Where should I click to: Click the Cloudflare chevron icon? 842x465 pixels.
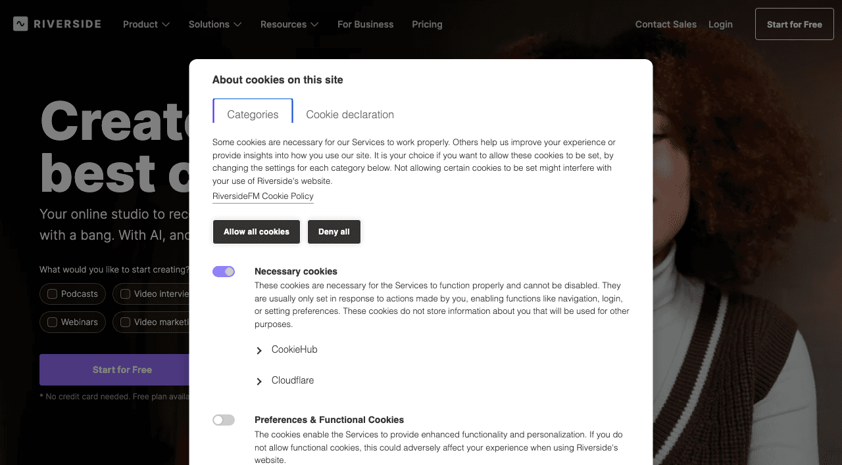pyautogui.click(x=259, y=381)
